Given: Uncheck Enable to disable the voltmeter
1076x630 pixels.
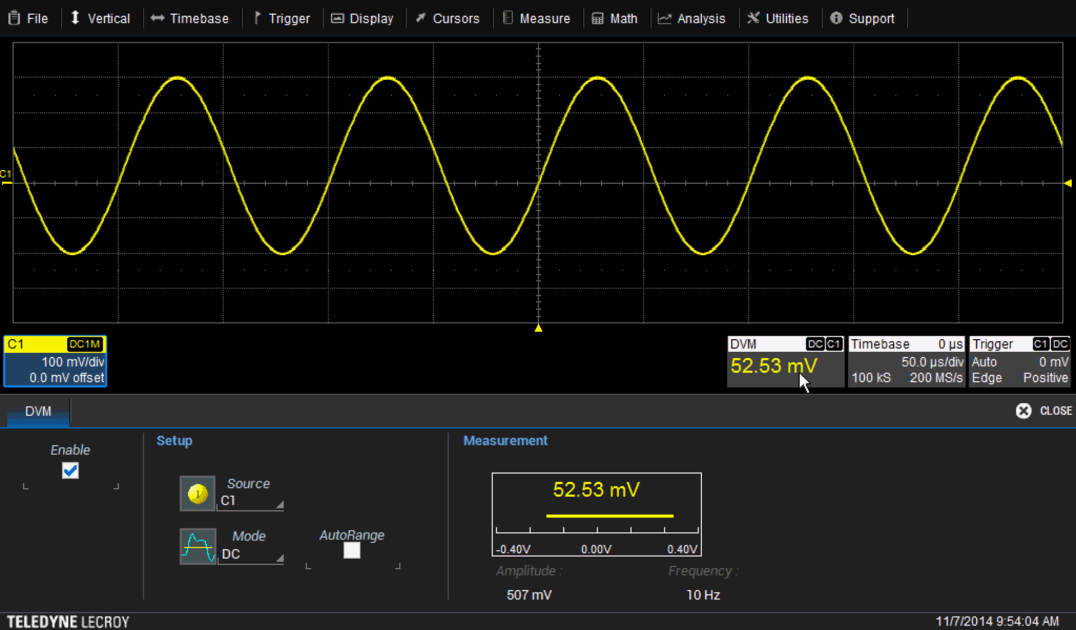Looking at the screenshot, I should pyautogui.click(x=69, y=470).
